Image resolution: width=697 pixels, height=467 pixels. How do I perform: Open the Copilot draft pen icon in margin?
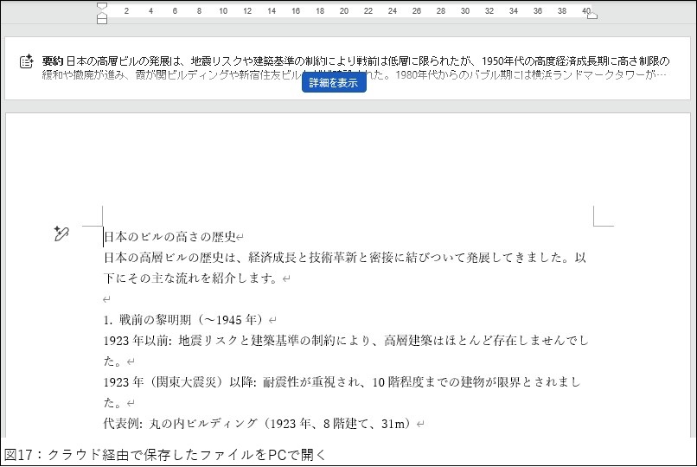click(61, 233)
